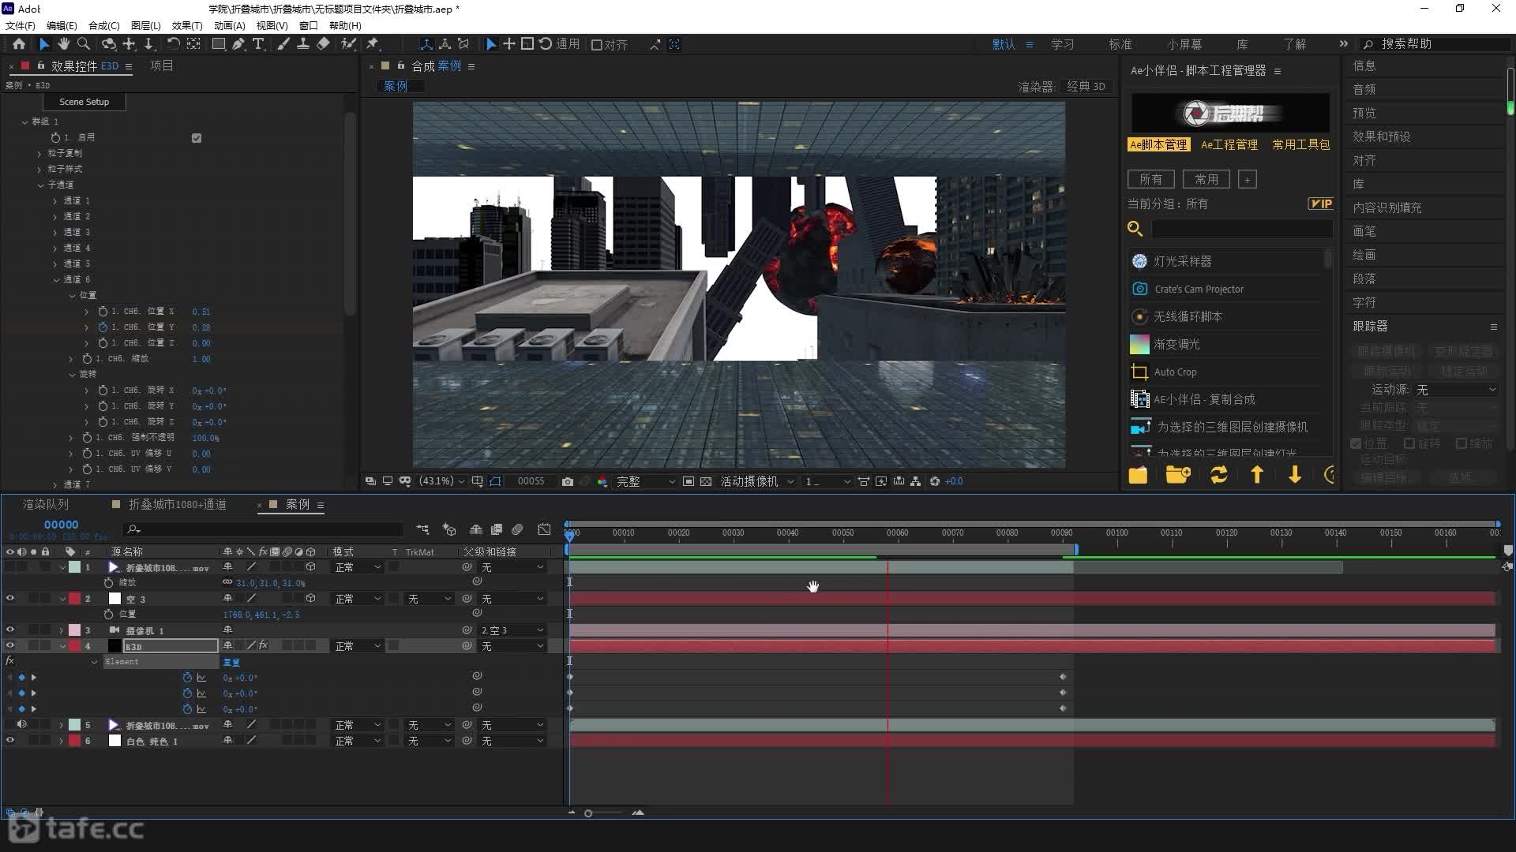Toggle the shy layers icon in timeline
Viewport: 1516px width, 852px height.
tap(475, 529)
